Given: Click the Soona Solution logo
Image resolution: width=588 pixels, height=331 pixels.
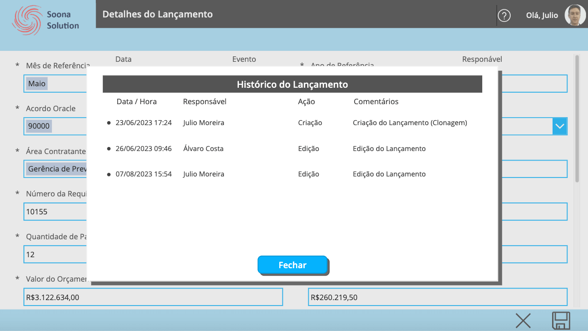Looking at the screenshot, I should coord(46,20).
